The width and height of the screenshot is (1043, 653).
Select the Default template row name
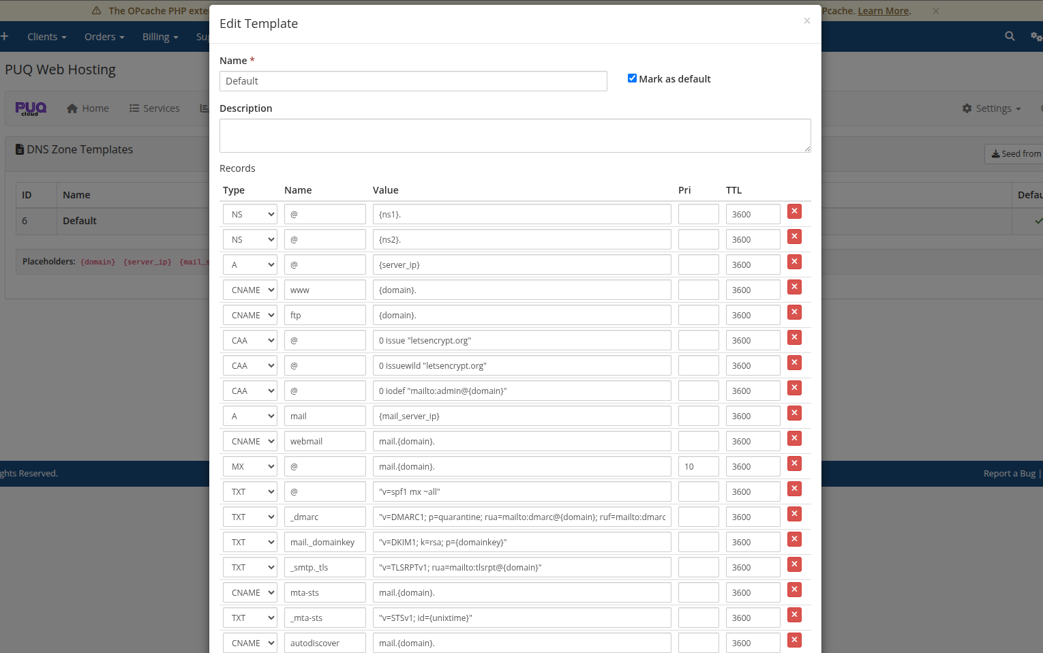pos(80,221)
